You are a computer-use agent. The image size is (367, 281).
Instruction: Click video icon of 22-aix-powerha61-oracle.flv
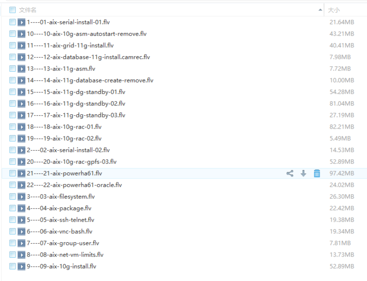(22, 185)
